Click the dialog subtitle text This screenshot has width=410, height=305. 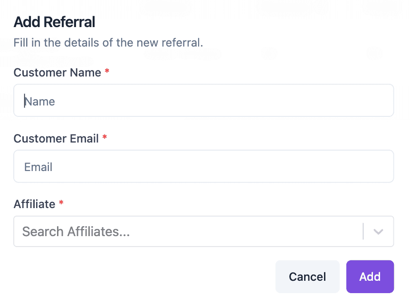(x=108, y=42)
